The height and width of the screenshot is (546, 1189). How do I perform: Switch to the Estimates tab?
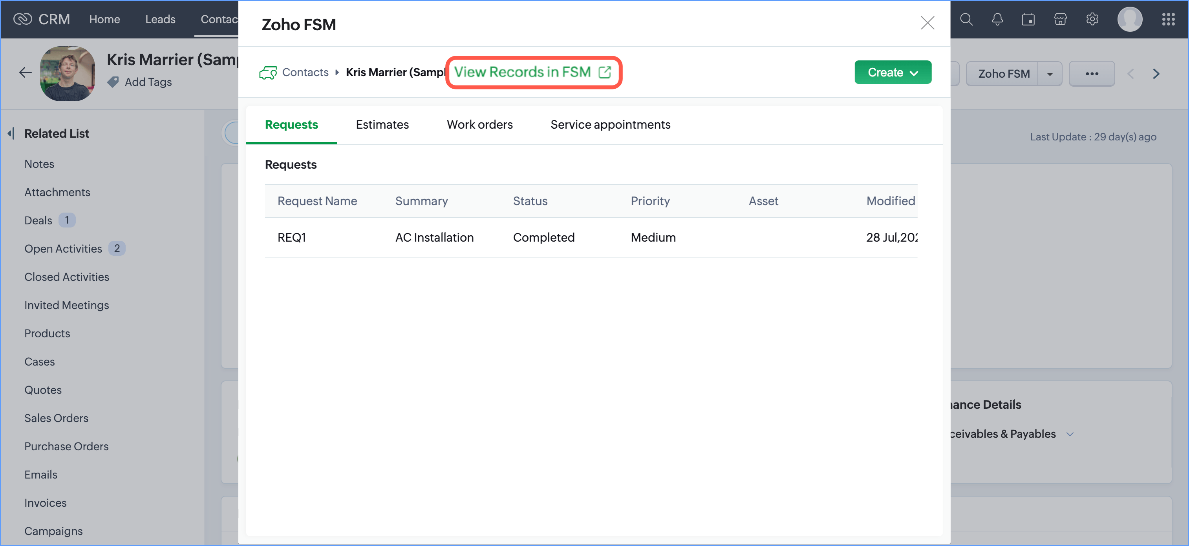tap(382, 124)
